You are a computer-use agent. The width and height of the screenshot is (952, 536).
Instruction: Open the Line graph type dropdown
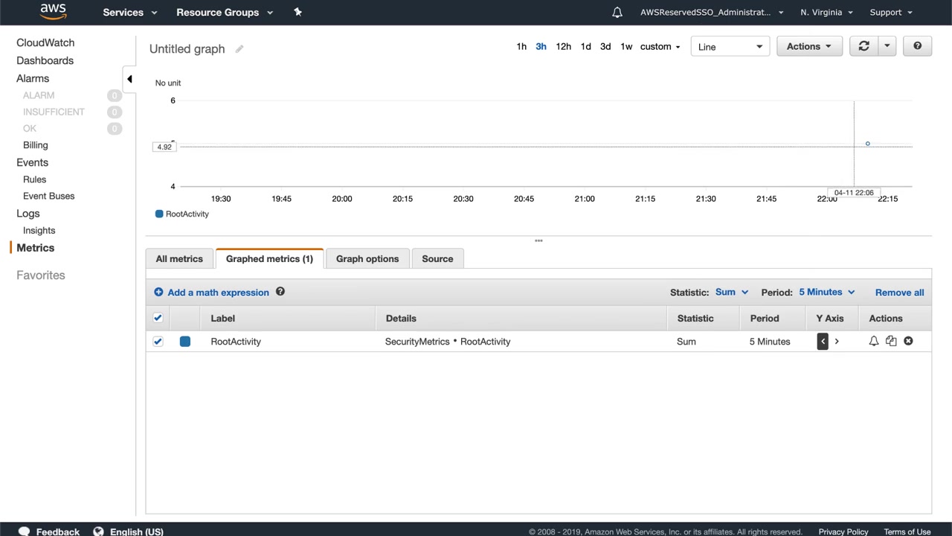730,46
